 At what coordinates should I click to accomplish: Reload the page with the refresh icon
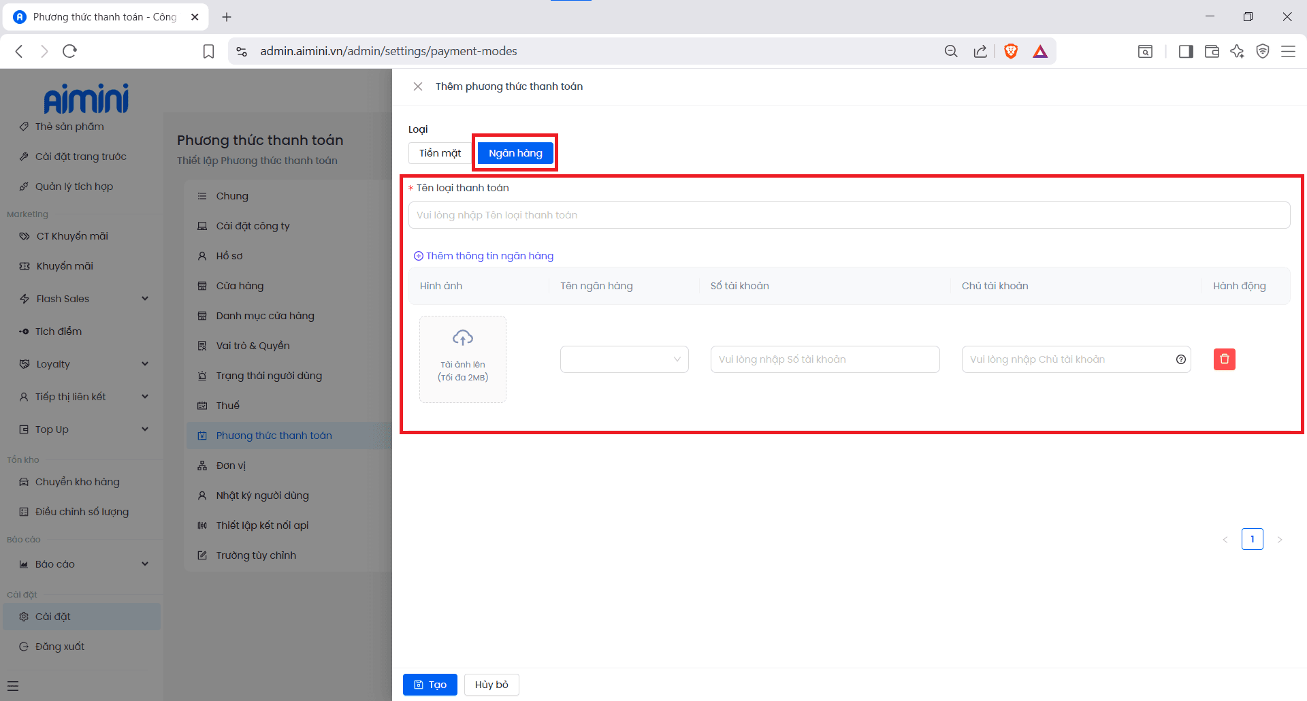point(69,51)
